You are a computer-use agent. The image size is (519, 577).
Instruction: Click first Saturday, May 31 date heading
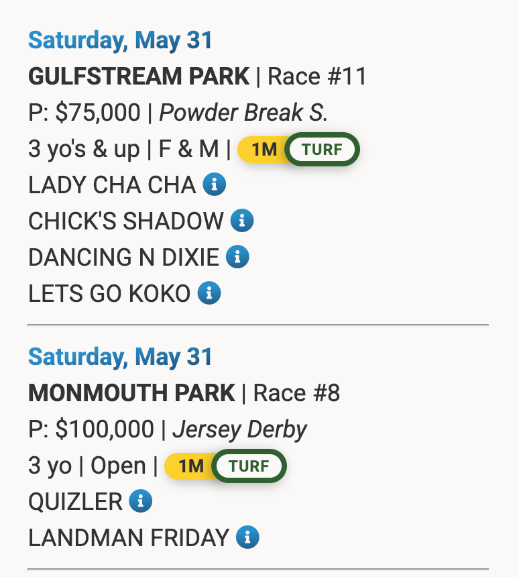(120, 40)
